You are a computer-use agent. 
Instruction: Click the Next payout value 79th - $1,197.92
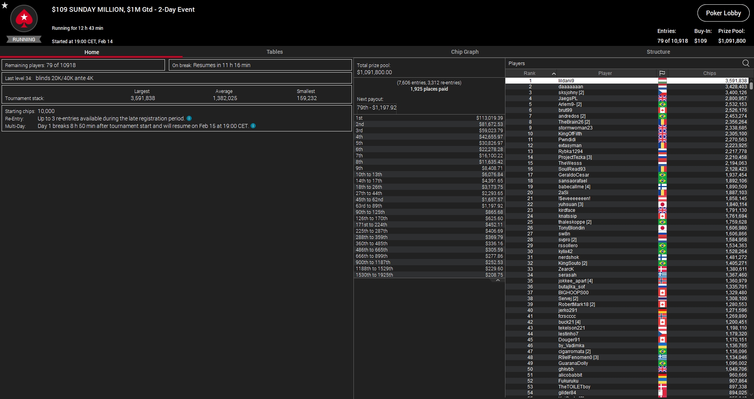pos(377,107)
